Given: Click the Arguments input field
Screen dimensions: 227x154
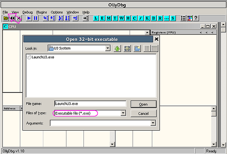Looking at the screenshot, I should (x=101, y=123).
